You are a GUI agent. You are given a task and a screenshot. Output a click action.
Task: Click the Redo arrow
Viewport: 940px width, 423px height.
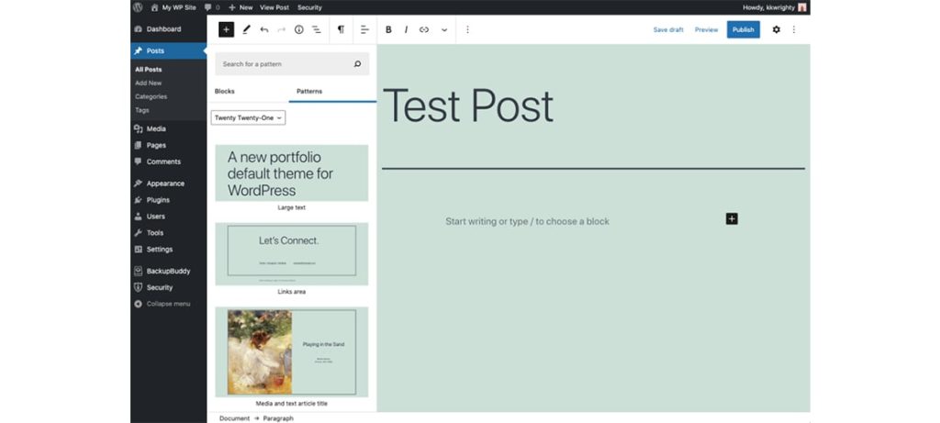pyautogui.click(x=281, y=29)
